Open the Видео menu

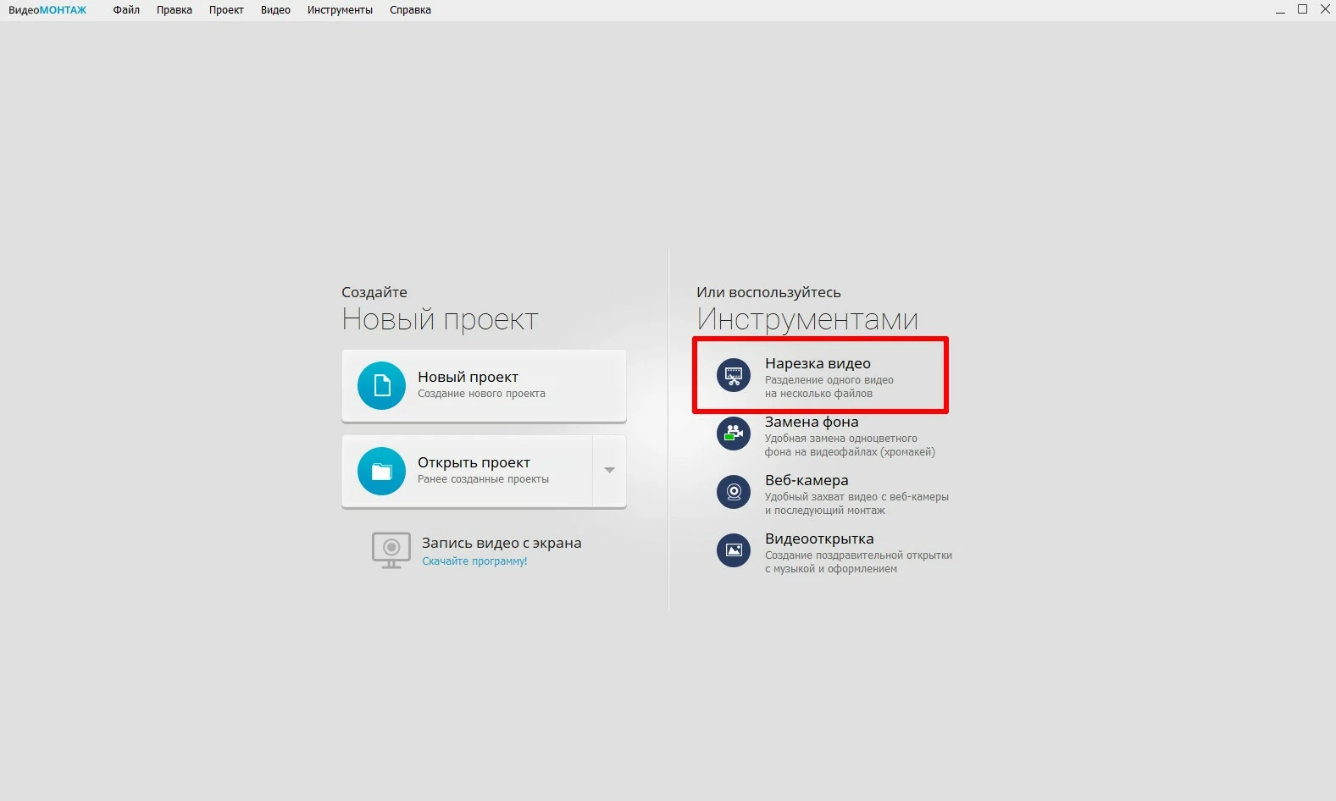(275, 10)
